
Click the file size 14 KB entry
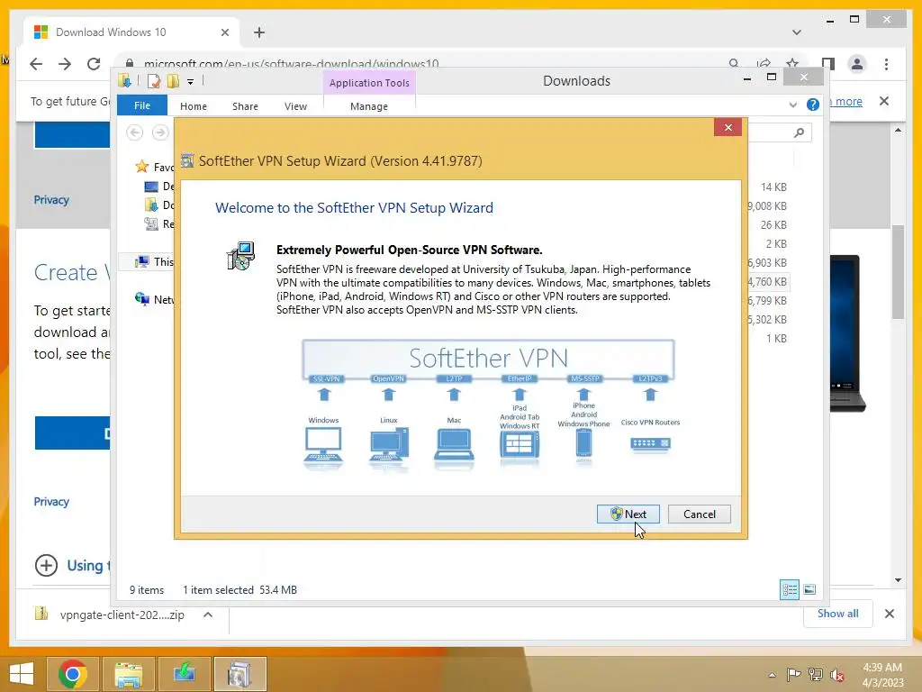773,187
